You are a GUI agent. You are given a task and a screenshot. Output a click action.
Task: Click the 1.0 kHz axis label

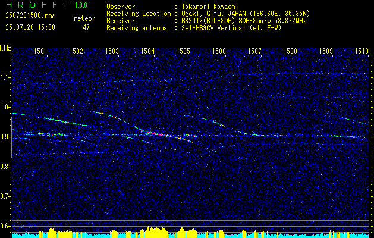(5, 107)
